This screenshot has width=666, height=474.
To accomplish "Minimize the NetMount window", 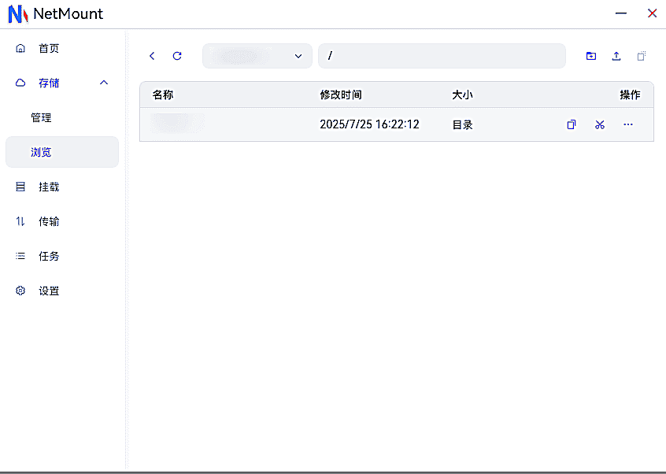I will point(621,13).
